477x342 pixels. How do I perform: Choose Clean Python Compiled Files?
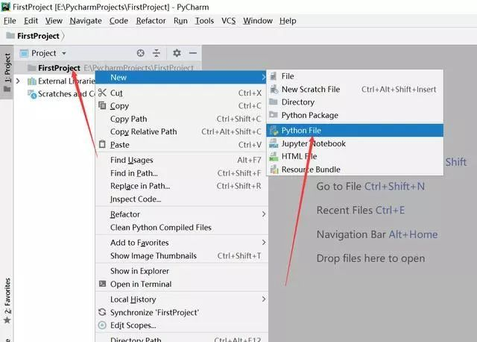pyautogui.click(x=182, y=228)
